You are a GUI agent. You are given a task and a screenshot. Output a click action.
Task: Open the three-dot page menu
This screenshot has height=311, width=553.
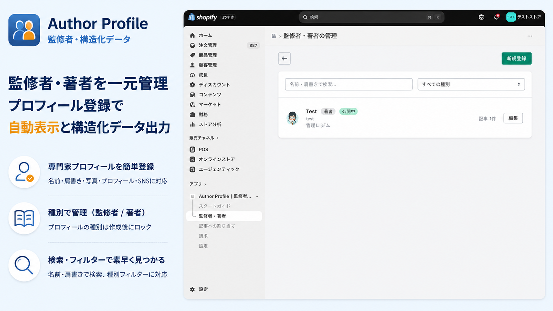[530, 36]
